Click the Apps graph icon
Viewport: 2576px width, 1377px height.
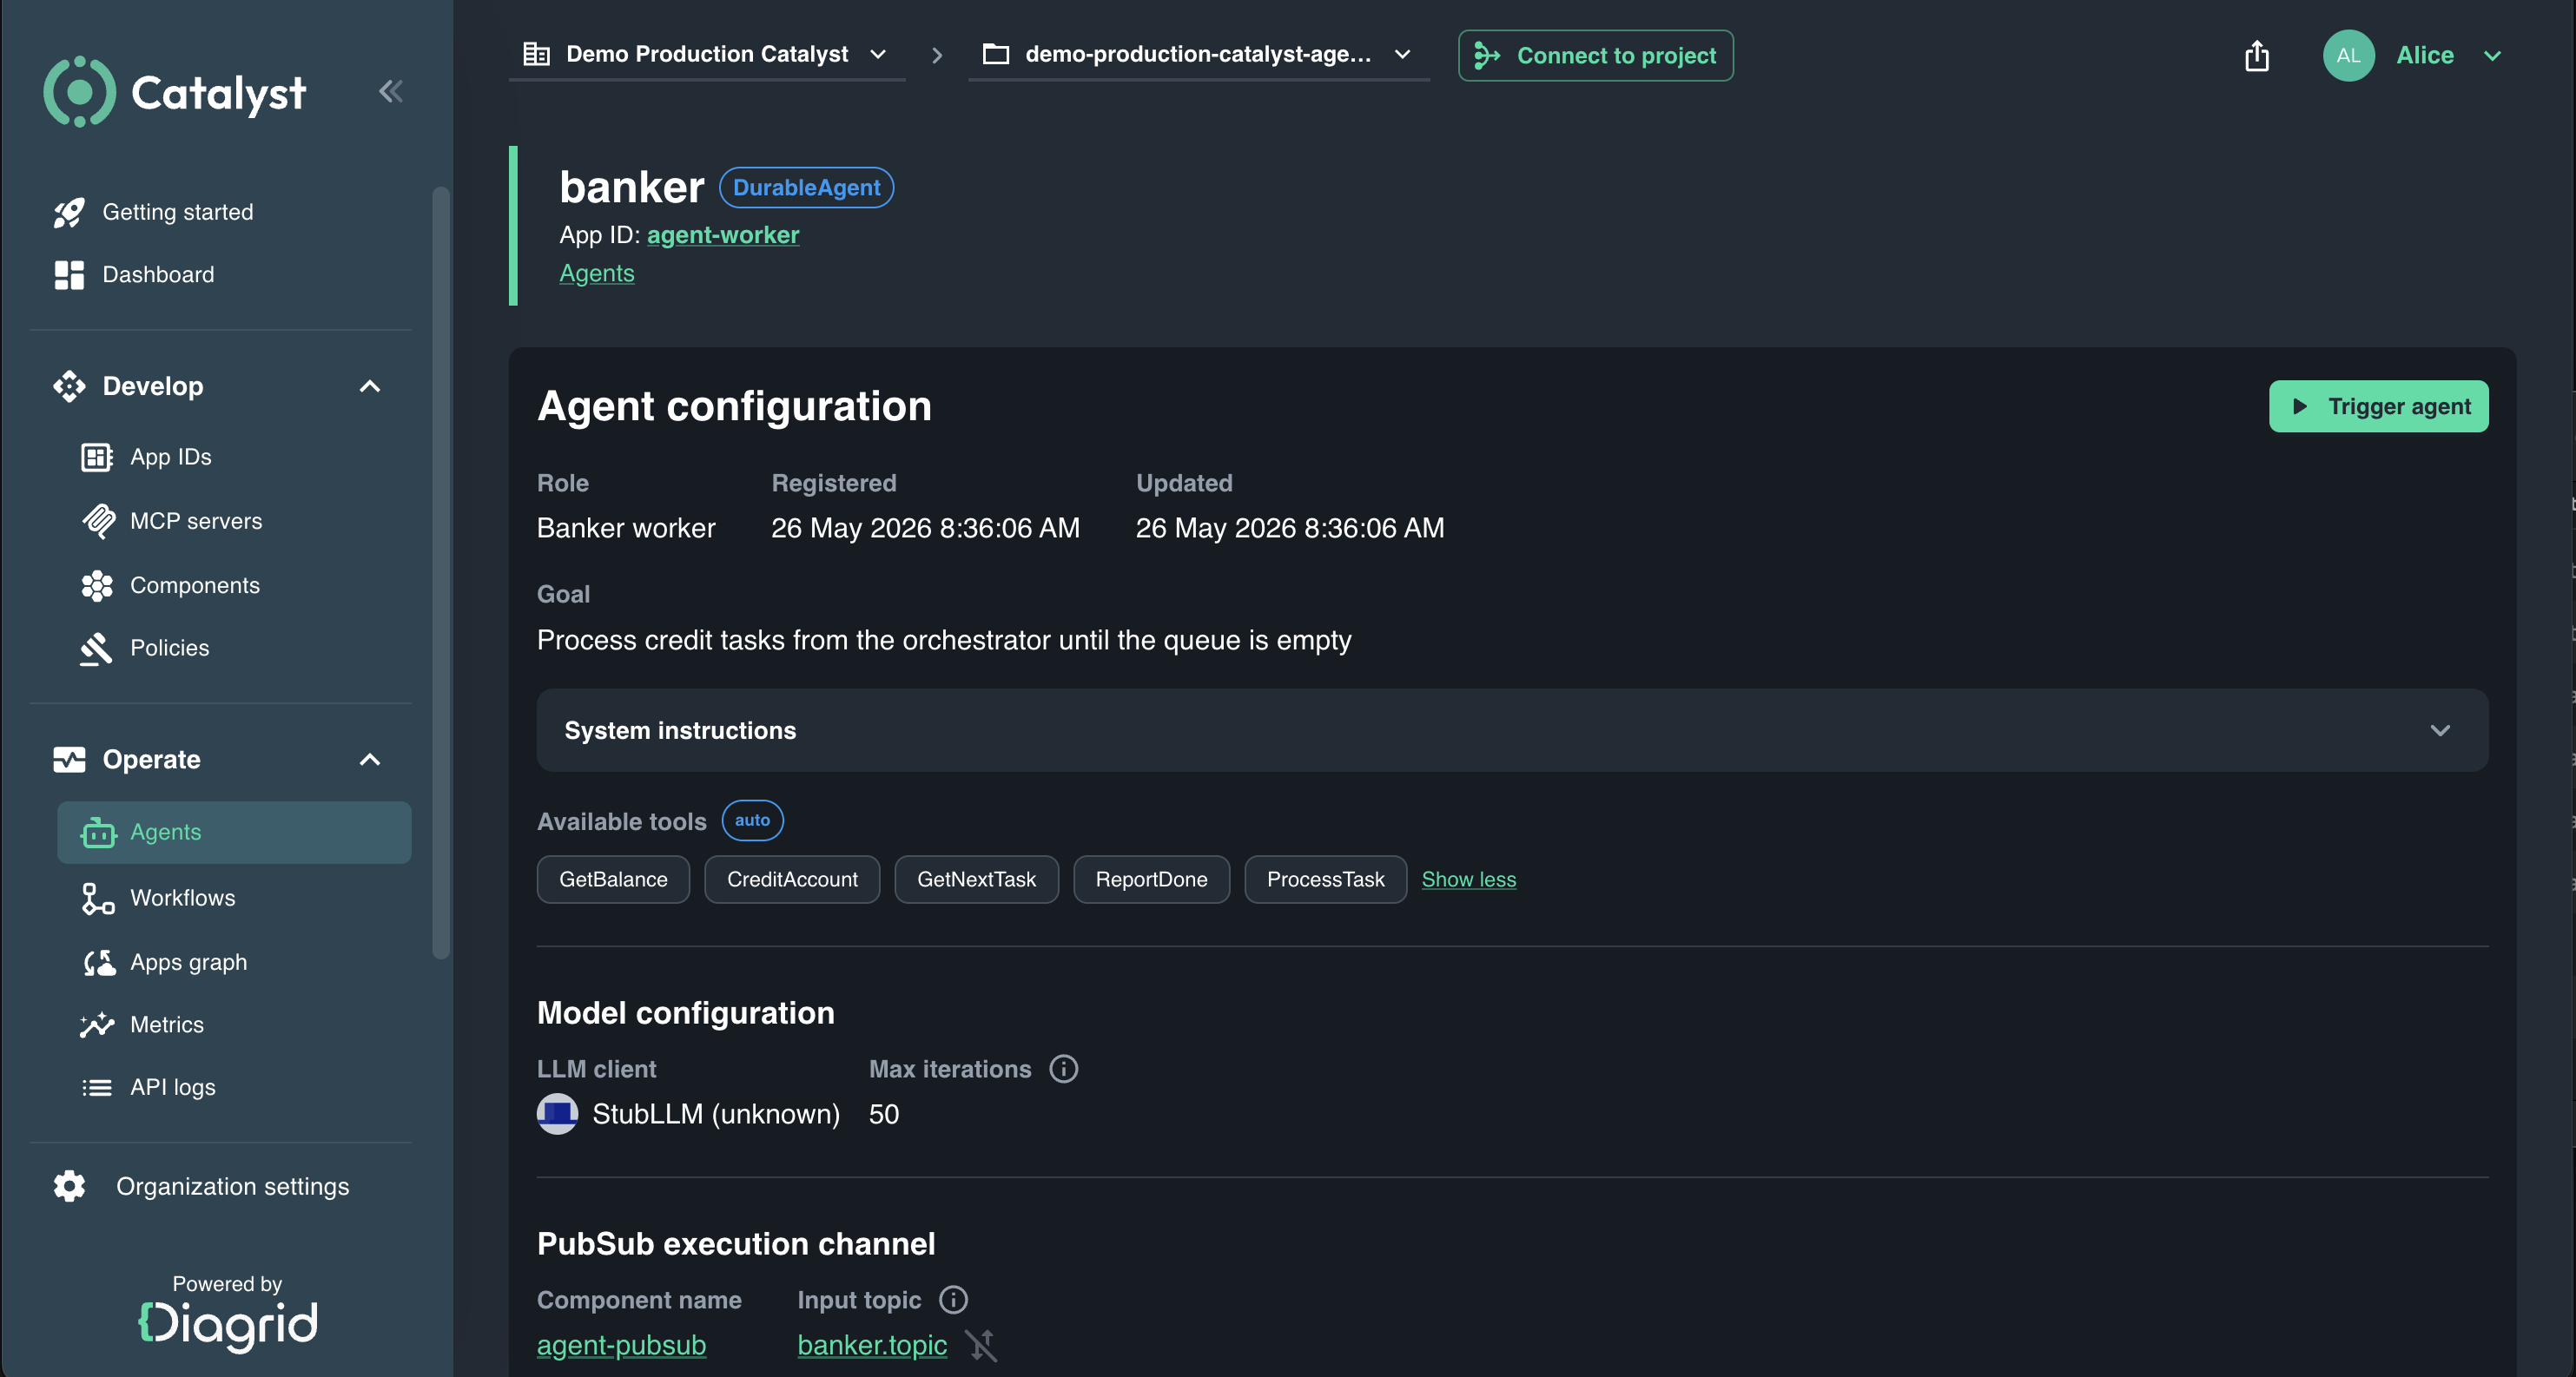point(99,962)
